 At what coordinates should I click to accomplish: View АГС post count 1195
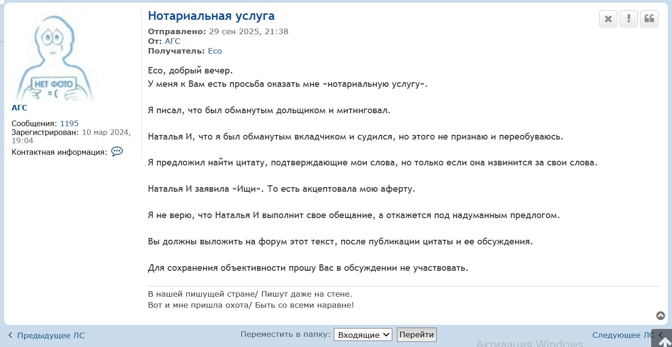pos(69,123)
